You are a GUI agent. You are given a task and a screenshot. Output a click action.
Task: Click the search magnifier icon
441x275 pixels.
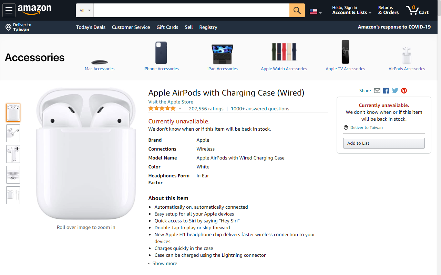point(297,10)
